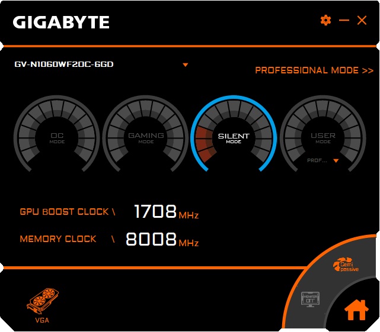Viewport: 380px width, 332px height.
Task: Open settings with the gear icon
Action: click(325, 20)
